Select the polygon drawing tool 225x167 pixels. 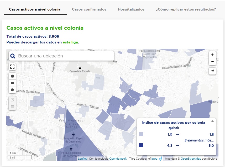[x=12, y=76]
